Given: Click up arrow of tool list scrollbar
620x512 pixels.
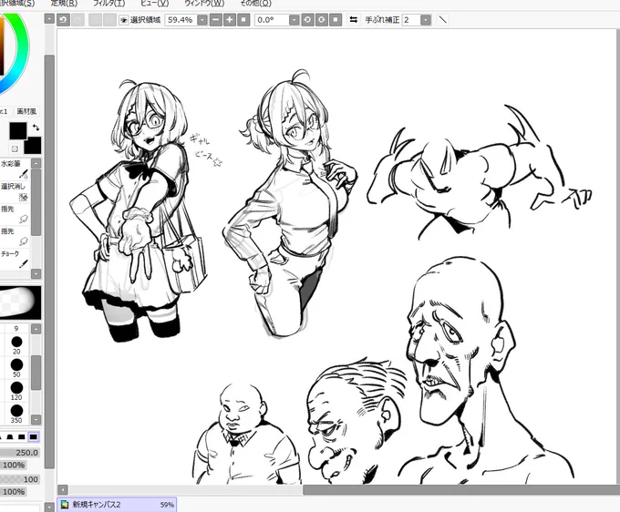Looking at the screenshot, I should [x=36, y=164].
